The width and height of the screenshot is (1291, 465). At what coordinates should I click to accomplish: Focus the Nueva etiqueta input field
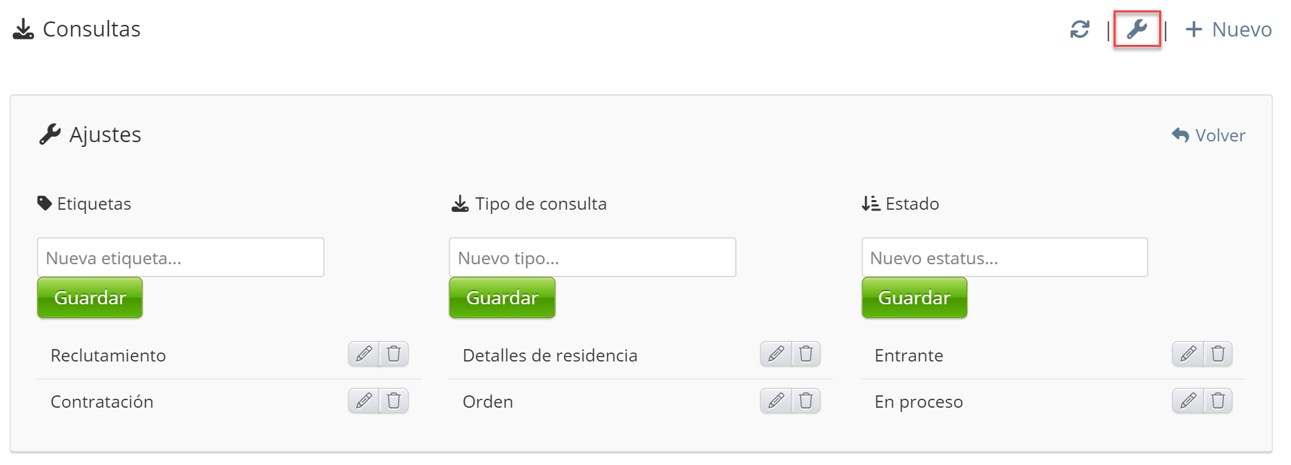180,257
